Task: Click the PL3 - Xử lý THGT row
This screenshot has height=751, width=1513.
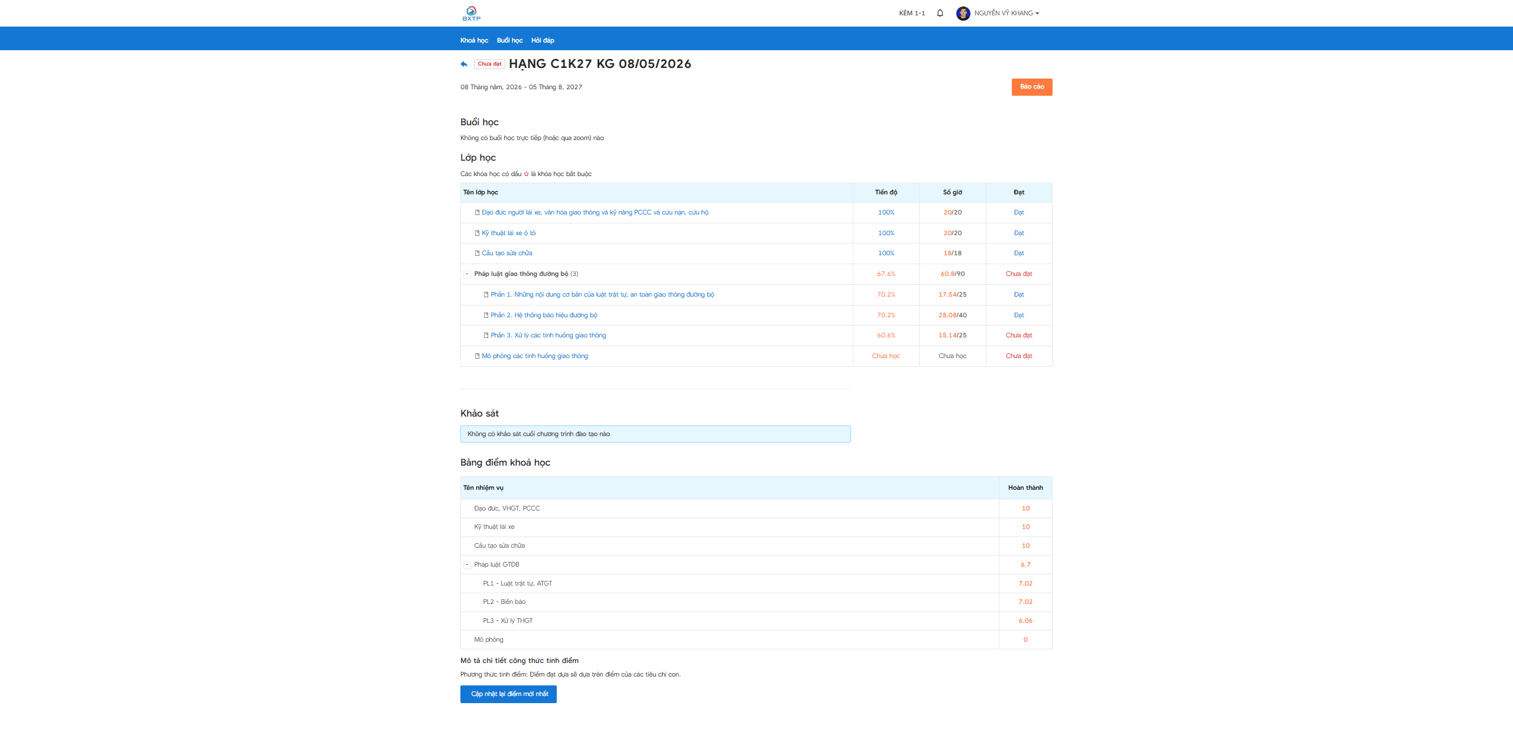Action: pyautogui.click(x=756, y=621)
